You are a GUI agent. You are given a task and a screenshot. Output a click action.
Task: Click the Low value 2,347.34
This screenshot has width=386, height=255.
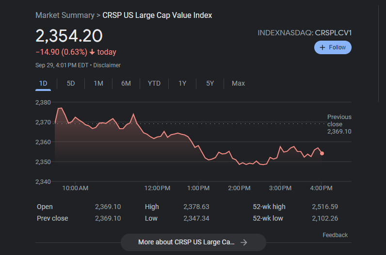(x=196, y=218)
